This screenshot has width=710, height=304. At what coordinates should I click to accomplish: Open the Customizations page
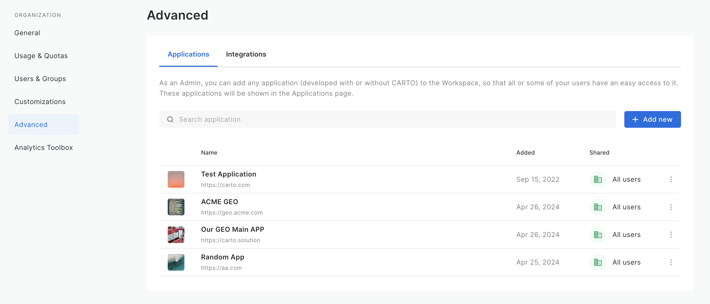[x=40, y=102]
